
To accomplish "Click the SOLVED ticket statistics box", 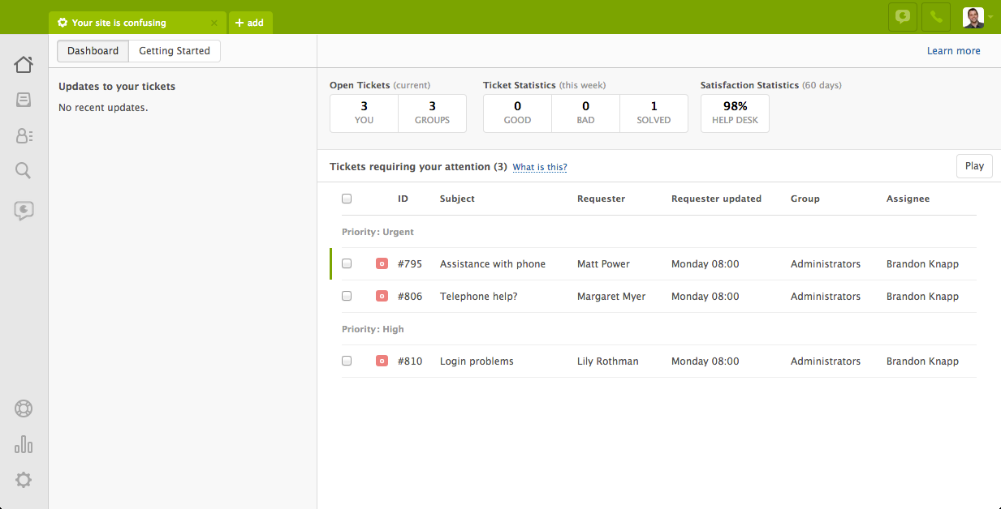I will pos(654,113).
